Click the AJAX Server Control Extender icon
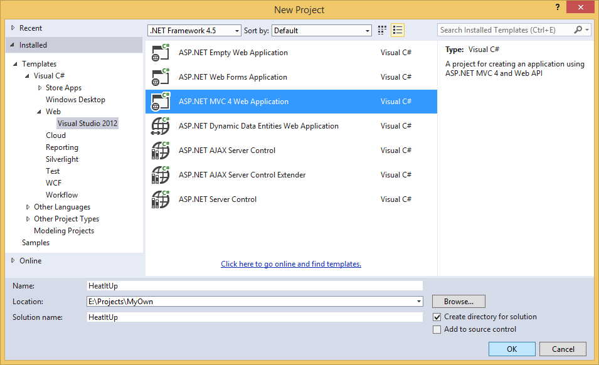The width and height of the screenshot is (599, 365). tap(161, 175)
